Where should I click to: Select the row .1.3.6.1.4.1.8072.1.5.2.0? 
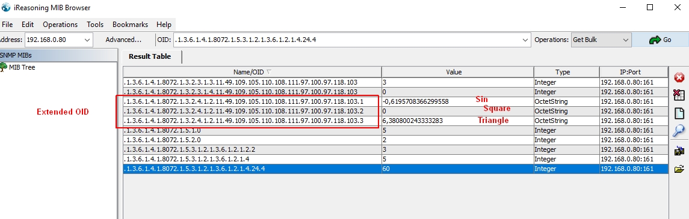(x=395, y=140)
